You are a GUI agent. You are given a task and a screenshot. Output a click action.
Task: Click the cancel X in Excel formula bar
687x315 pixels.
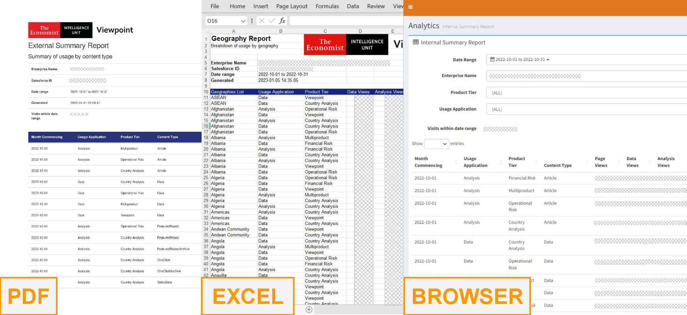click(x=262, y=21)
